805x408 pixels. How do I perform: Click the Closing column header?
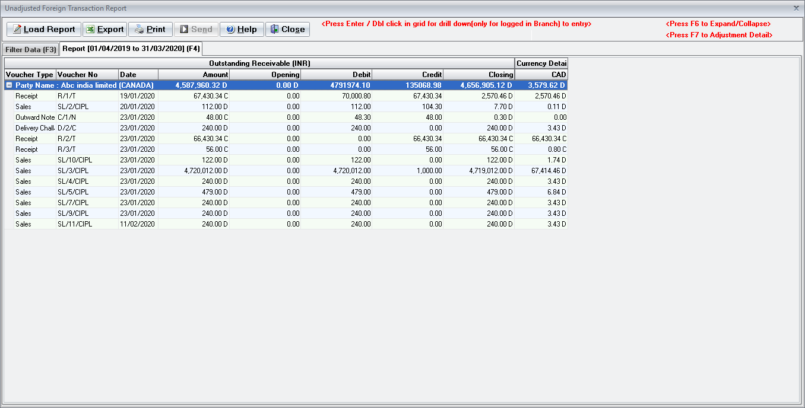[478, 75]
